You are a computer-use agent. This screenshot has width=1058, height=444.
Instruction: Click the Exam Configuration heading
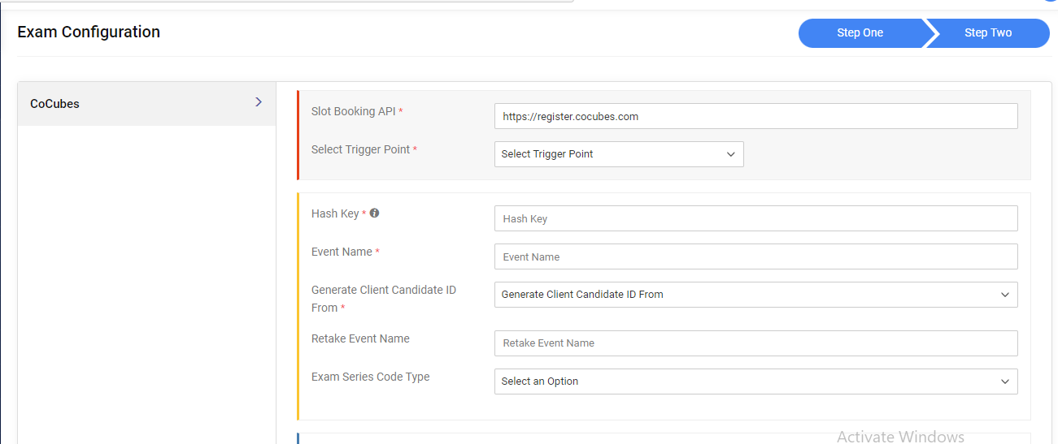pos(89,32)
